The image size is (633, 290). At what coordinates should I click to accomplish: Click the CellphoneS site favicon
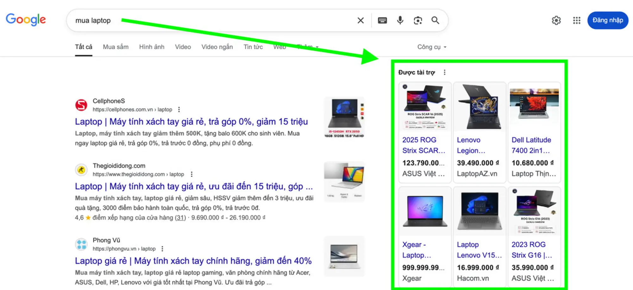coord(81,105)
